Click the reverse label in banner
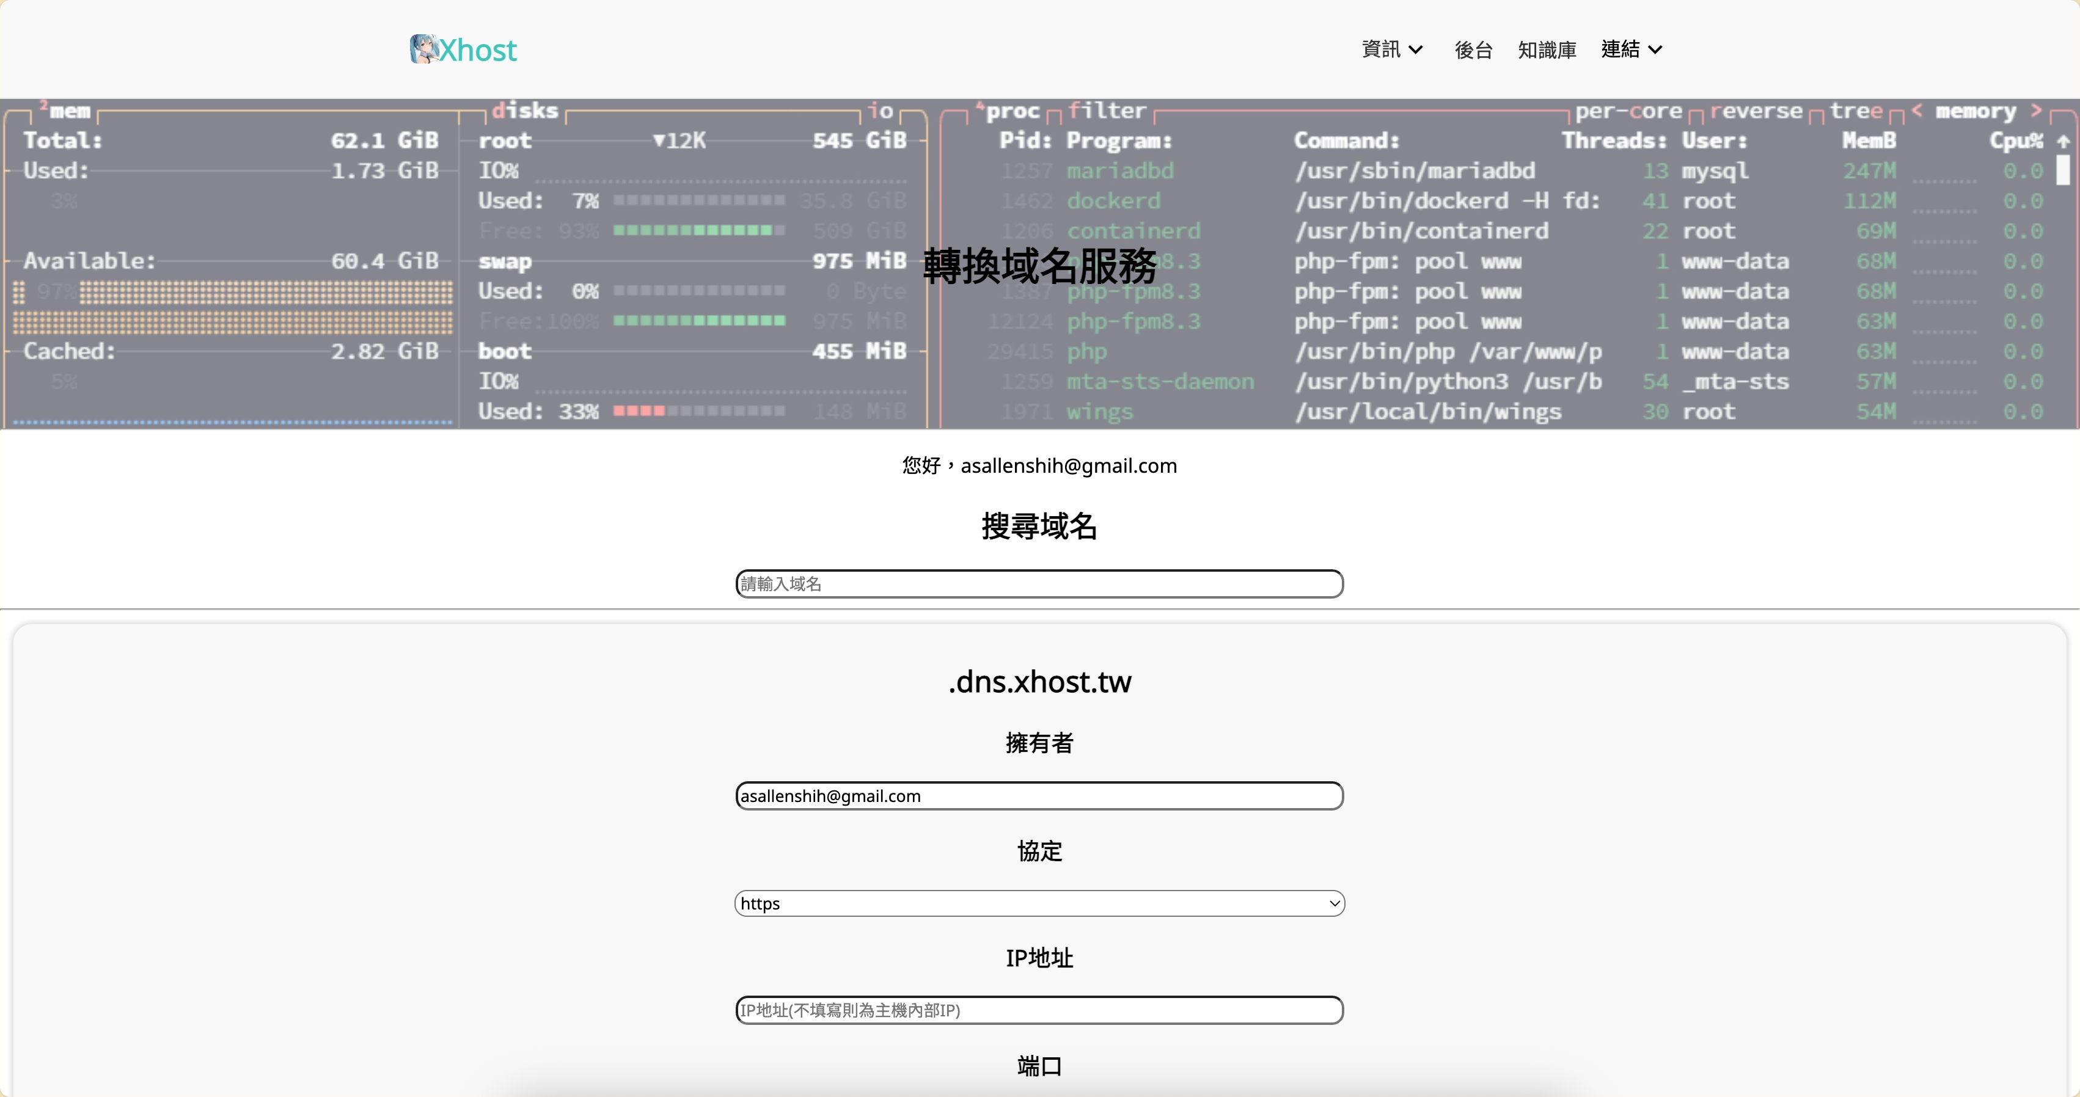 point(1756,111)
